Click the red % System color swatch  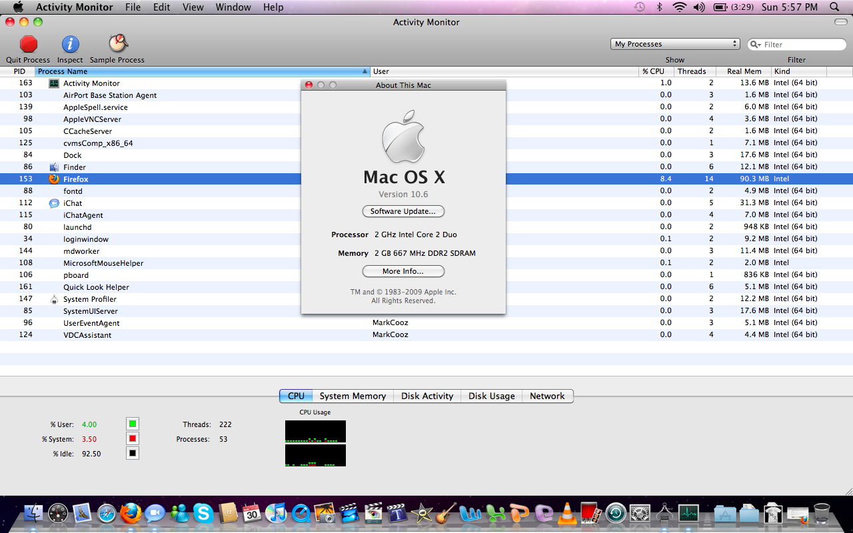pos(133,438)
